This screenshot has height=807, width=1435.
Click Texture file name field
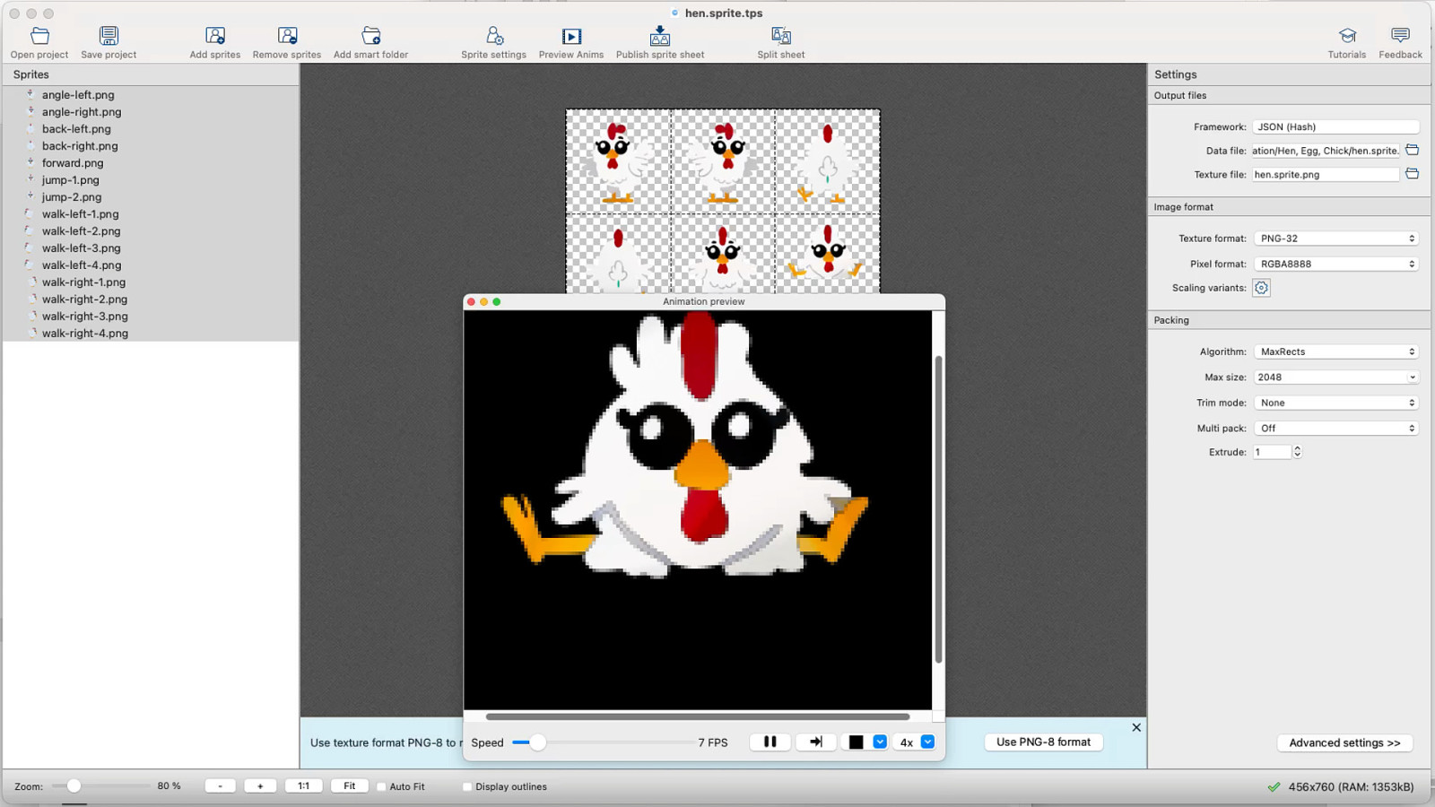pos(1326,175)
